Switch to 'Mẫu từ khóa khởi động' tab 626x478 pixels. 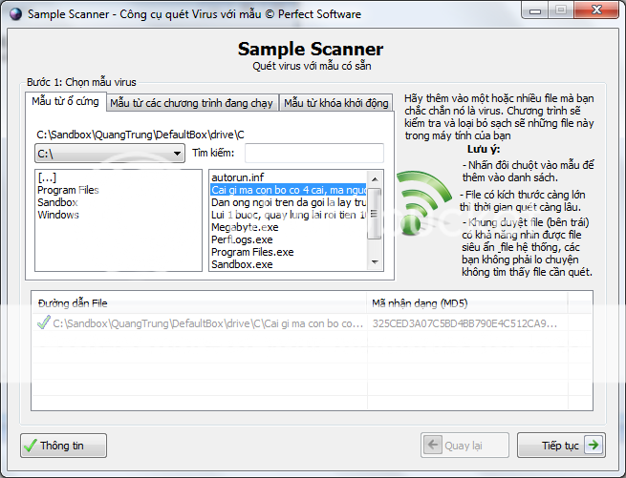[x=335, y=103]
